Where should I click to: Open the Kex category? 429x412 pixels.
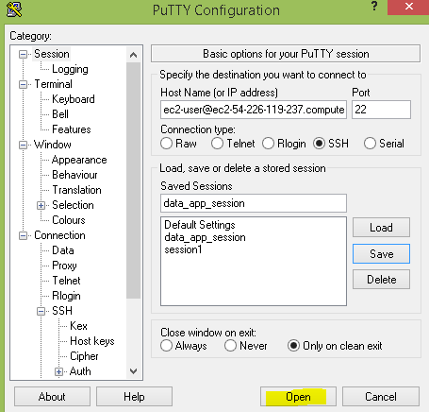(x=78, y=326)
